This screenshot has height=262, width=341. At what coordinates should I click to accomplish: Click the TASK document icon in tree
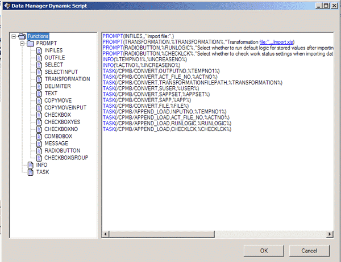click(31, 172)
